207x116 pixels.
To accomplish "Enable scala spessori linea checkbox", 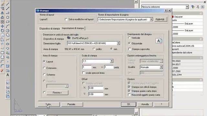I will pyautogui.click(x=83, y=73).
